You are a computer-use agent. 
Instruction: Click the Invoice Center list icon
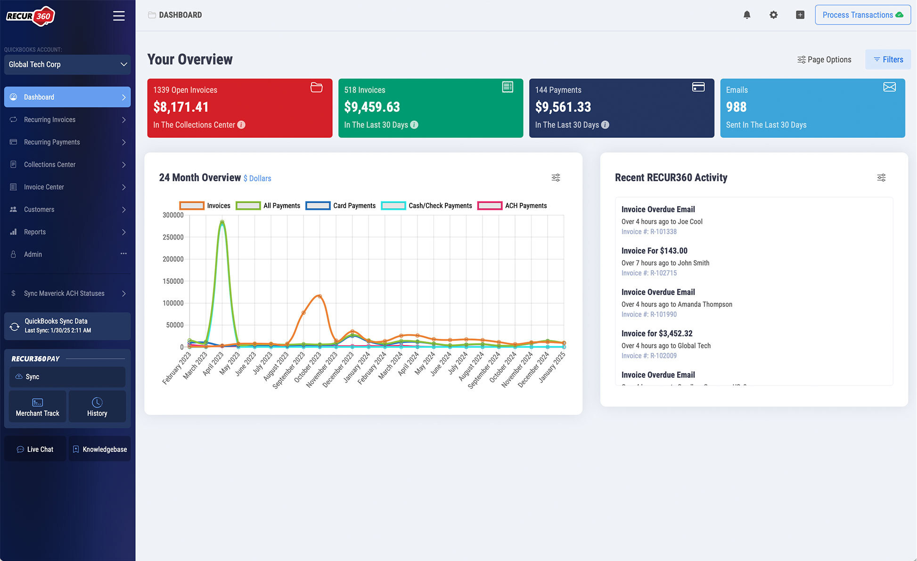point(14,187)
